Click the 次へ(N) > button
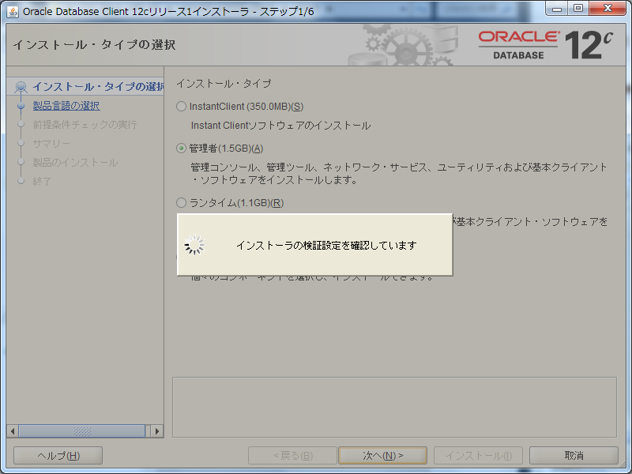Screen dimensions: 632x474 [x=382, y=456]
